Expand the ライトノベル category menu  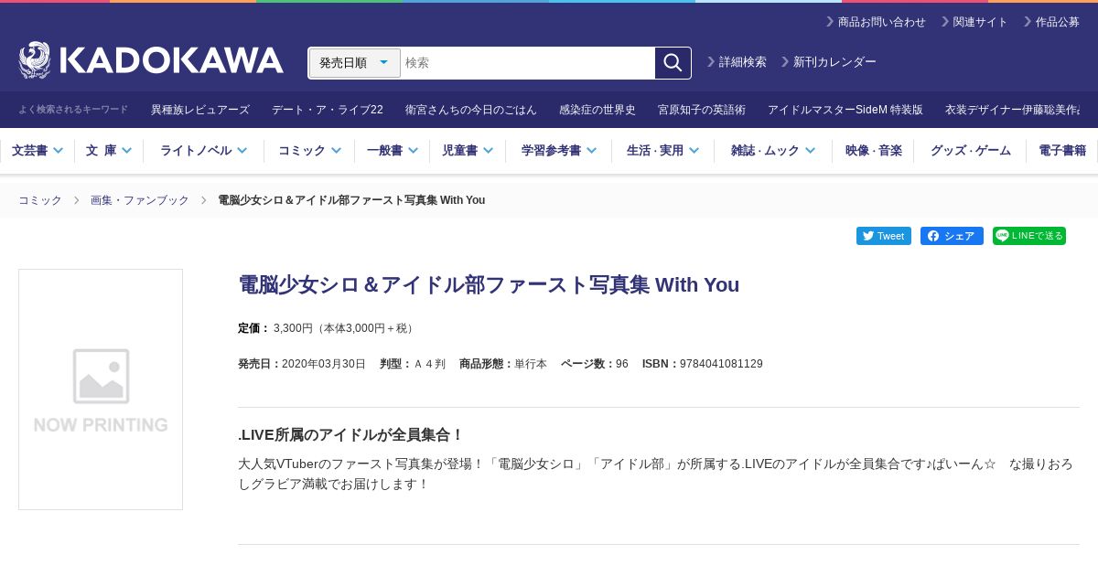[x=203, y=151]
